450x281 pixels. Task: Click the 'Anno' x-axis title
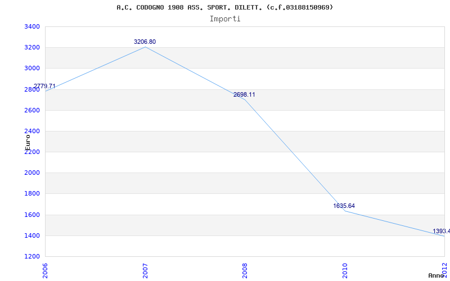point(436,275)
